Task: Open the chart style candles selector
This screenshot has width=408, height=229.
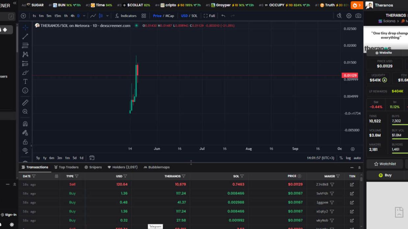Action: (x=101, y=16)
